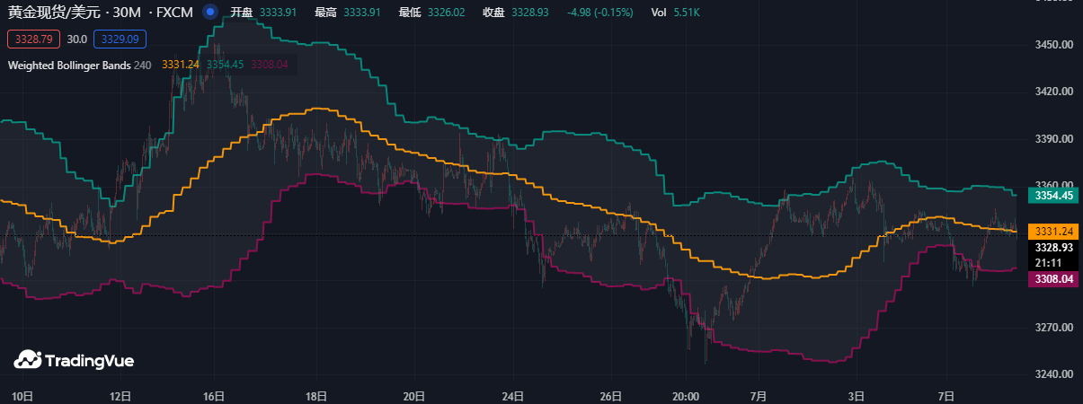Select the orange 3331.24 price axis label
Viewport: 1083px width, 404px height.
pos(1054,232)
